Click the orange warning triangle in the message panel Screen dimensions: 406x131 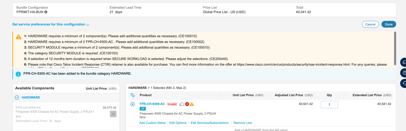18,37
